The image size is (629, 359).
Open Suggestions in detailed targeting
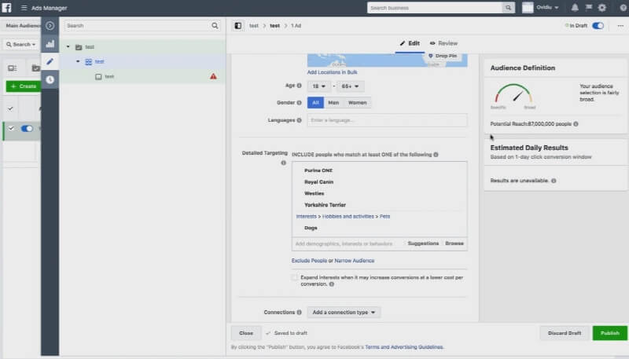click(423, 244)
